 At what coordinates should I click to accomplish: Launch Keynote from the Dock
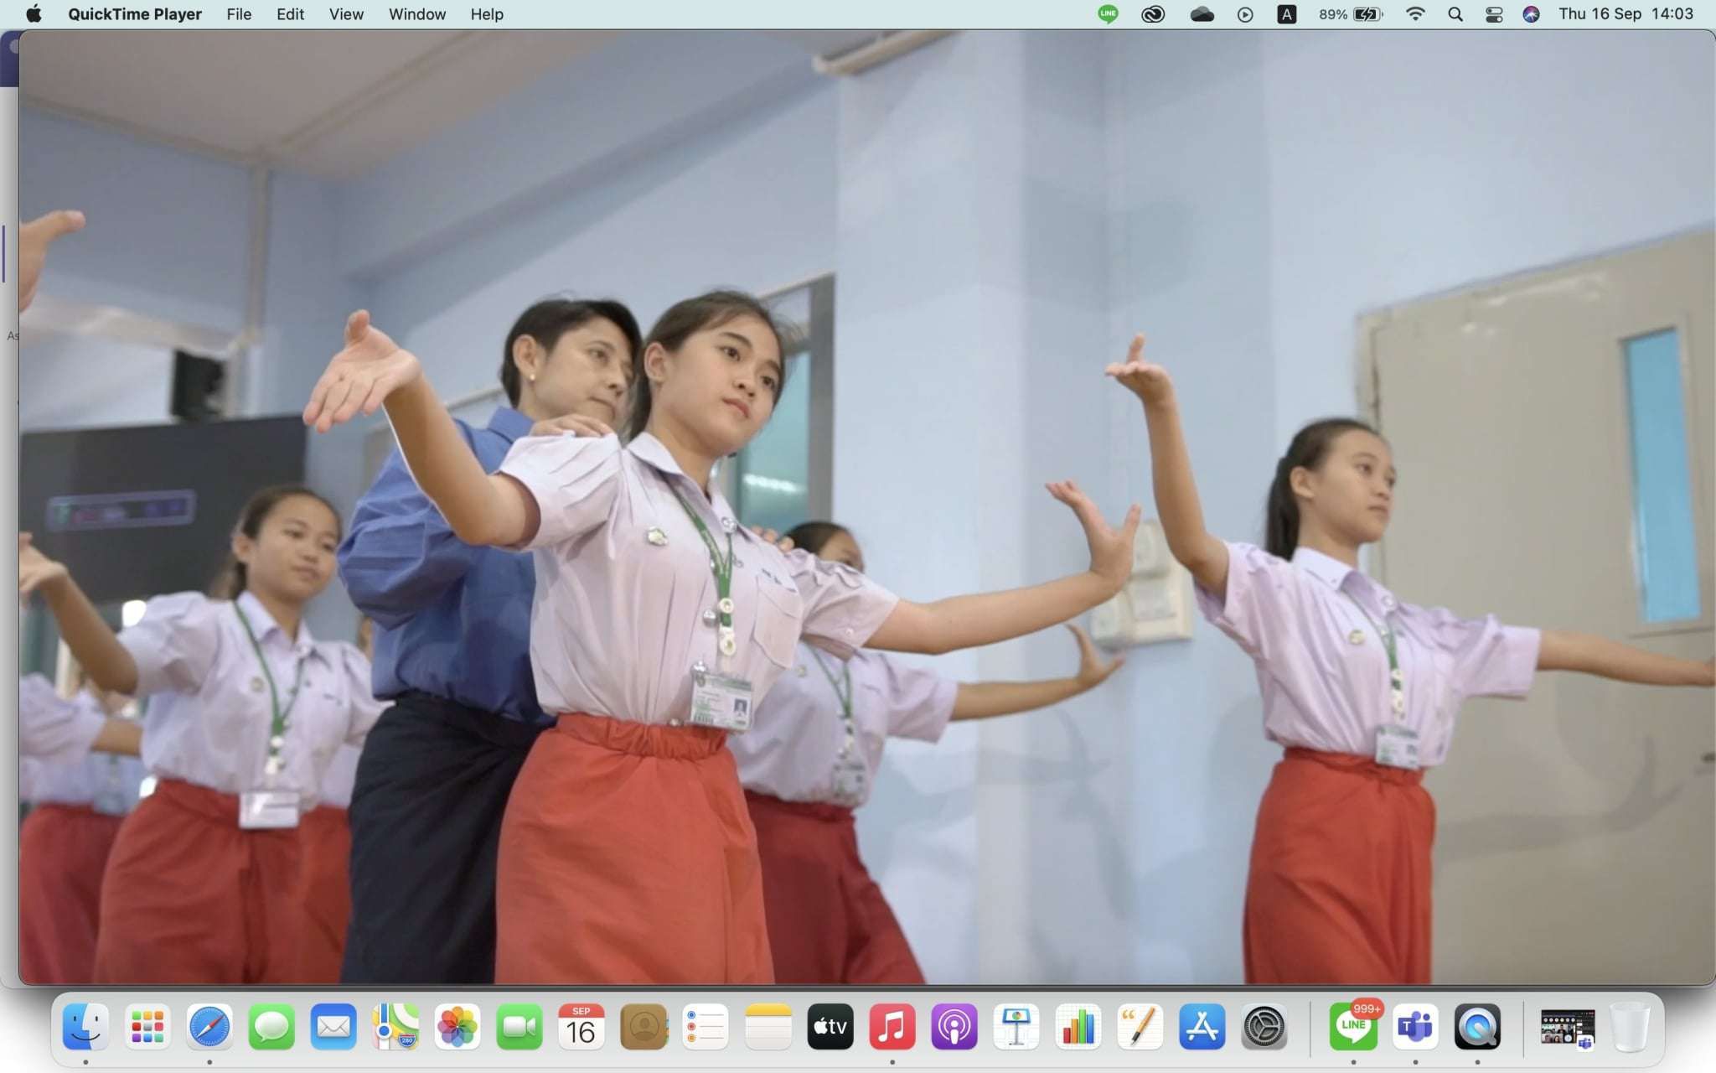click(x=1016, y=1027)
